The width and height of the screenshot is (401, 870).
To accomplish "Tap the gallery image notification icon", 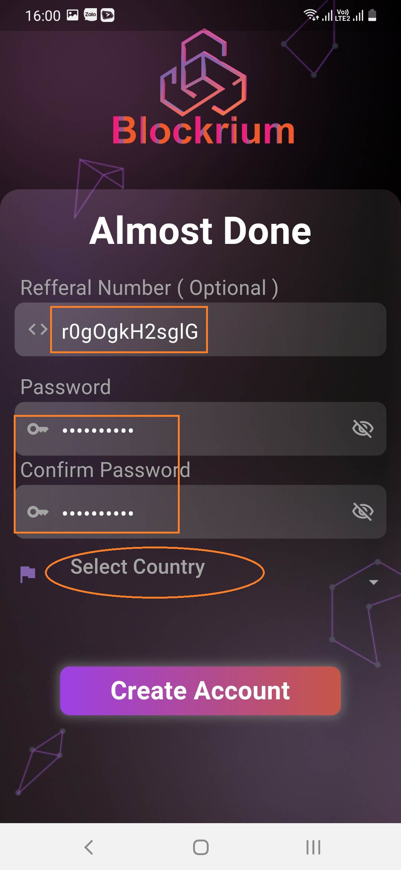I will 72,15.
